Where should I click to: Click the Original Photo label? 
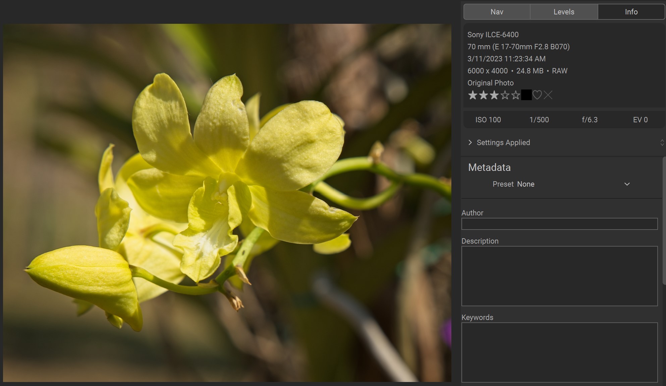point(490,83)
